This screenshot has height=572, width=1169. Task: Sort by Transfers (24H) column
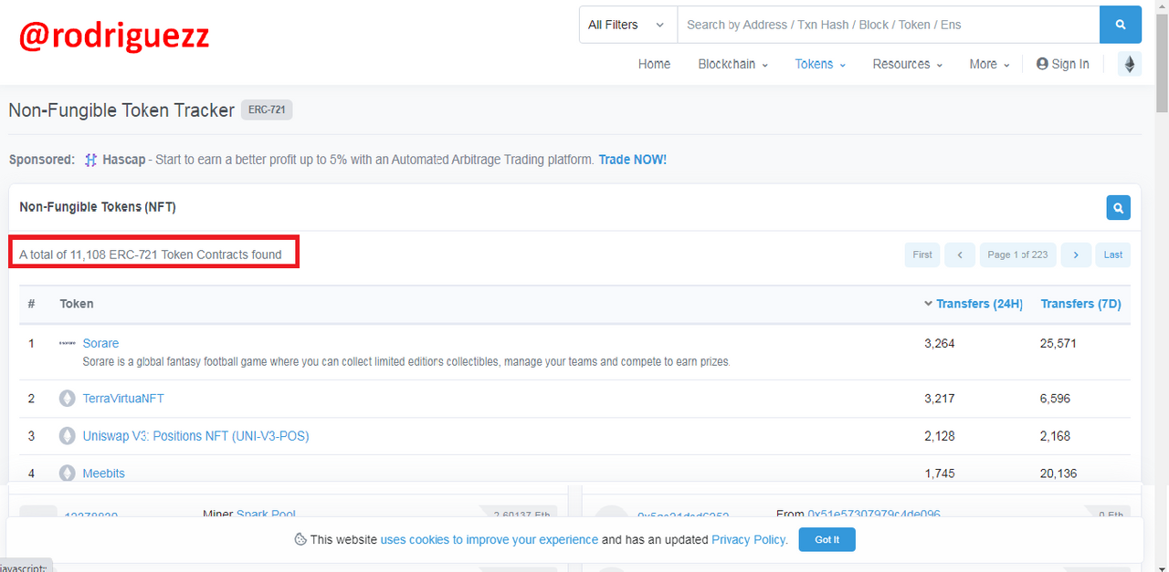[973, 304]
